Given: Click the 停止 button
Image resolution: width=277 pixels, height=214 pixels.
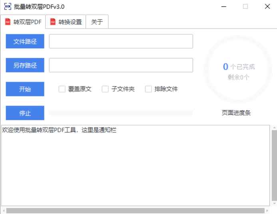Looking at the screenshot, I should pyautogui.click(x=25, y=113).
